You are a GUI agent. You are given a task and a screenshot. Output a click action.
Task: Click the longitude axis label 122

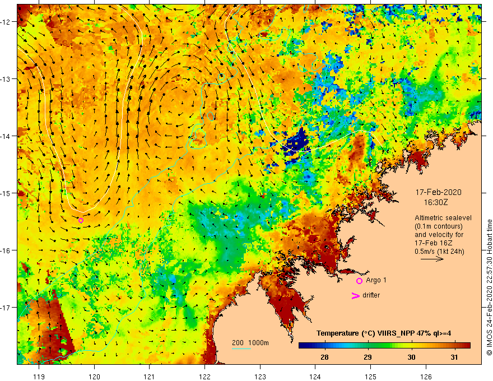point(204,377)
